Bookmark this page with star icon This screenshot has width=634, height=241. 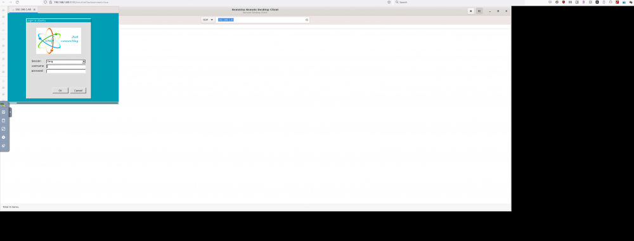tap(389, 2)
